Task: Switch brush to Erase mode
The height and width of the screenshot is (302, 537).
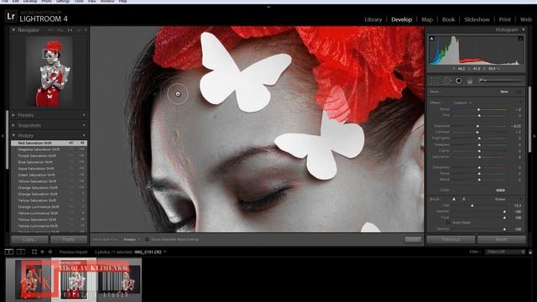Action: tap(500, 199)
